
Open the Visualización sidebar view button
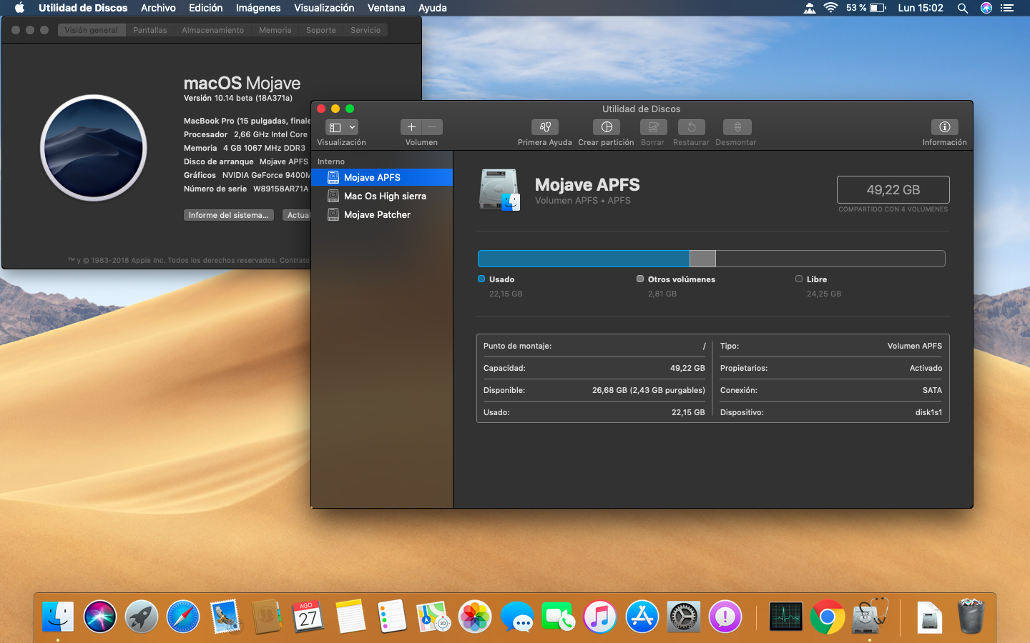click(x=341, y=127)
